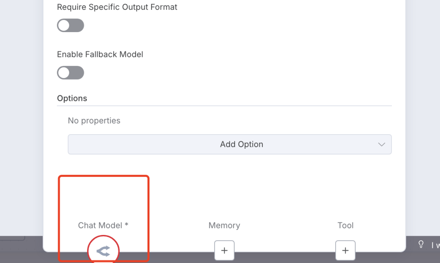Viewport: 440px width, 263px height.
Task: Click the lightbulb icon in bottom bar
Action: pyautogui.click(x=421, y=244)
